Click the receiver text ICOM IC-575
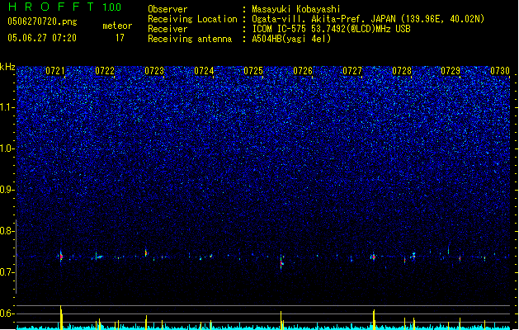Viewport: 519px width, 330px height. (280, 29)
